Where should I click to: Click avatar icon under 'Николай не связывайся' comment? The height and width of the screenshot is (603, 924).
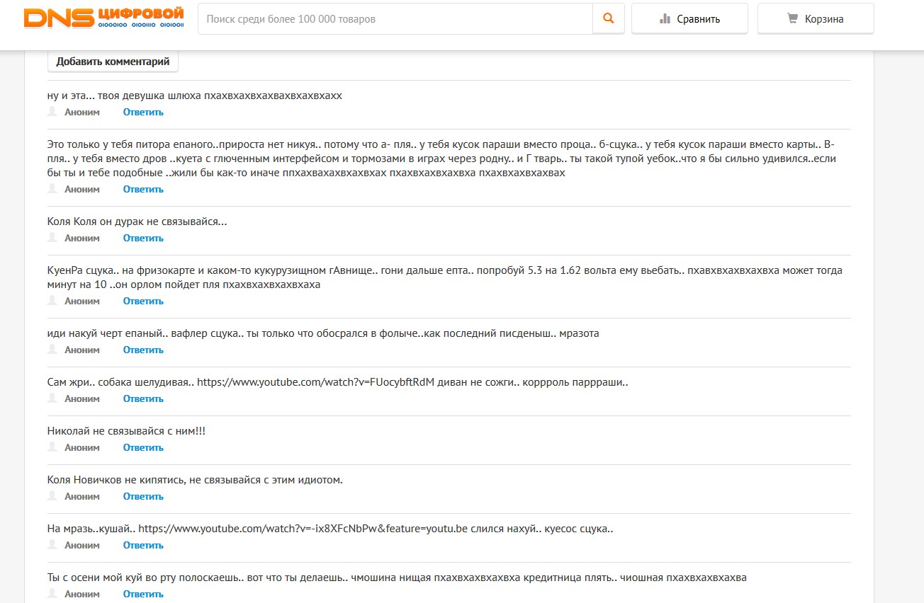tap(52, 447)
